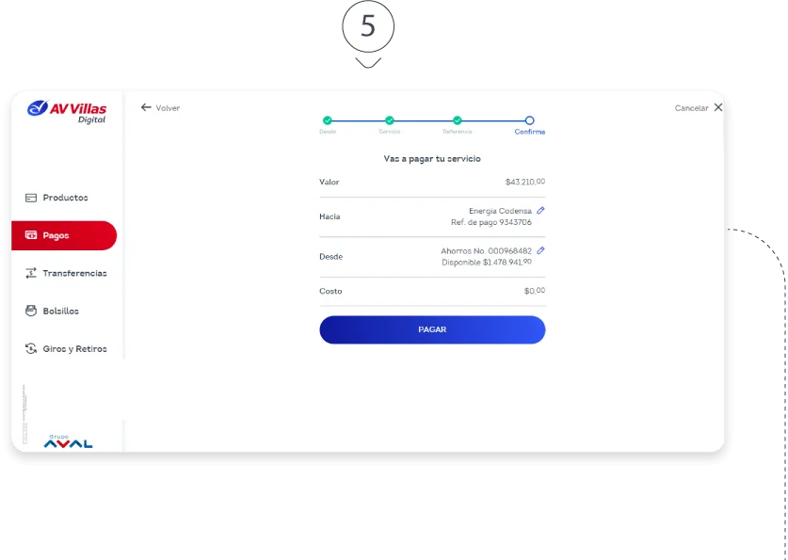Click the Volver back arrow icon

146,108
